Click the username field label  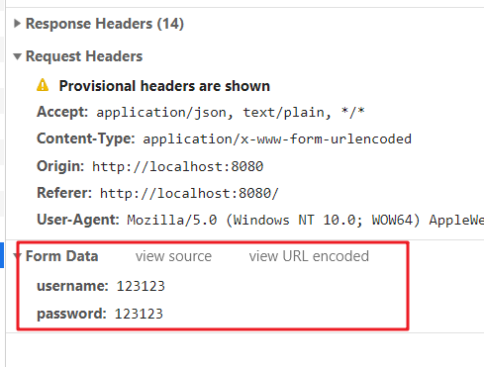(72, 286)
